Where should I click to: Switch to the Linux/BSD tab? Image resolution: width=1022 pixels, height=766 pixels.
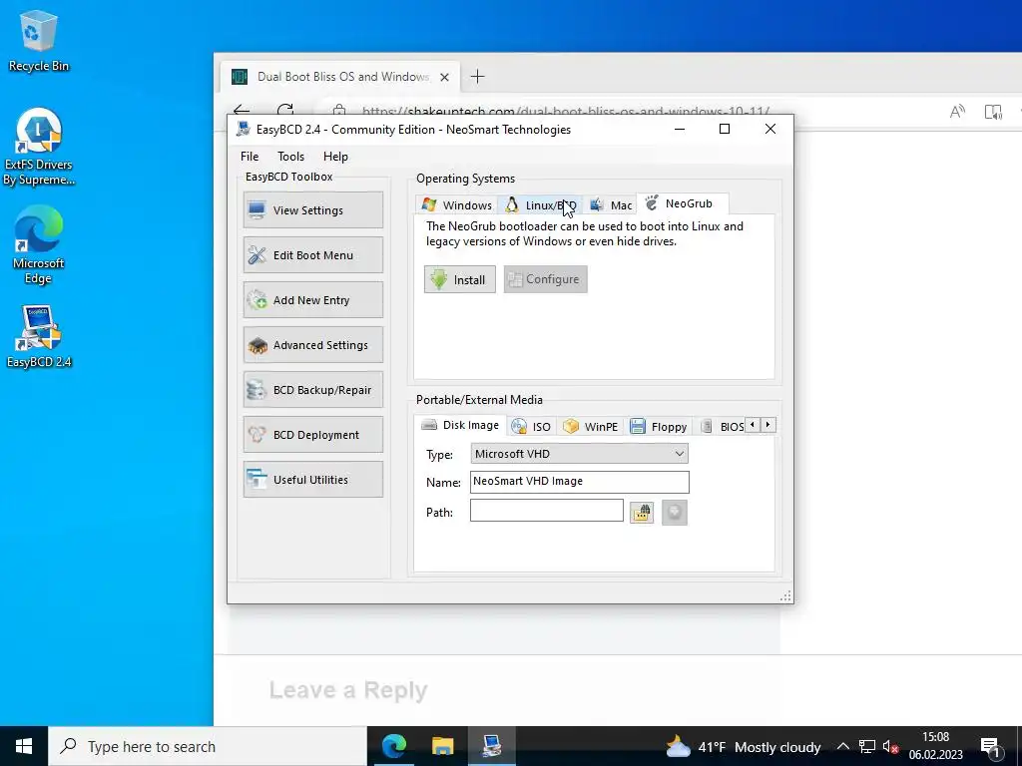[540, 205]
